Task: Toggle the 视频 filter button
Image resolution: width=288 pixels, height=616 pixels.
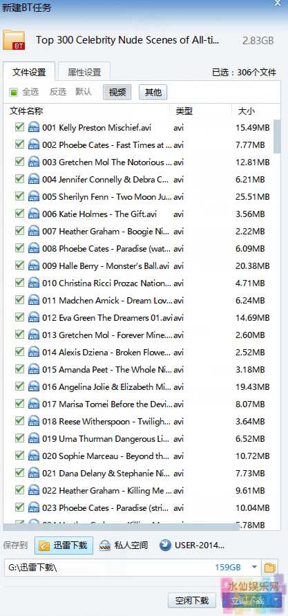Action: point(117,93)
